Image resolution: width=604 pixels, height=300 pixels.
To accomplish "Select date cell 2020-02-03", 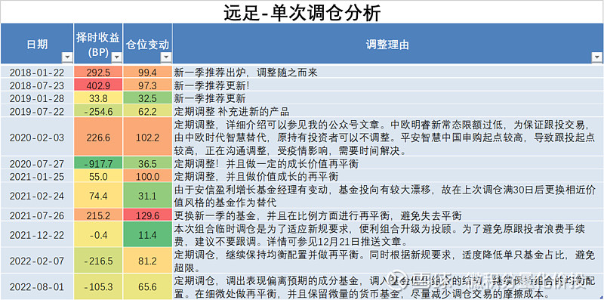I will point(37,138).
